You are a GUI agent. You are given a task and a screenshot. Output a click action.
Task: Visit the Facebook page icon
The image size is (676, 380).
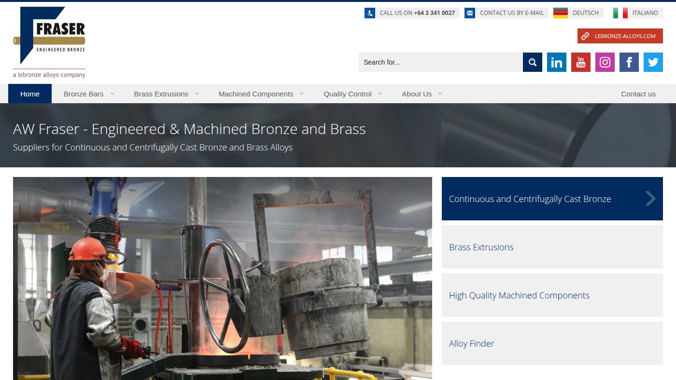629,62
